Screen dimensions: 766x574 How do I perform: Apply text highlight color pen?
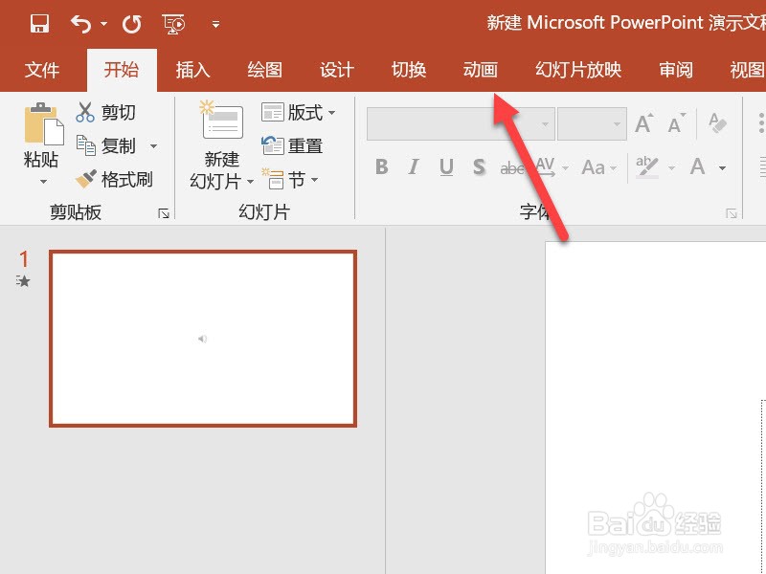click(x=647, y=166)
